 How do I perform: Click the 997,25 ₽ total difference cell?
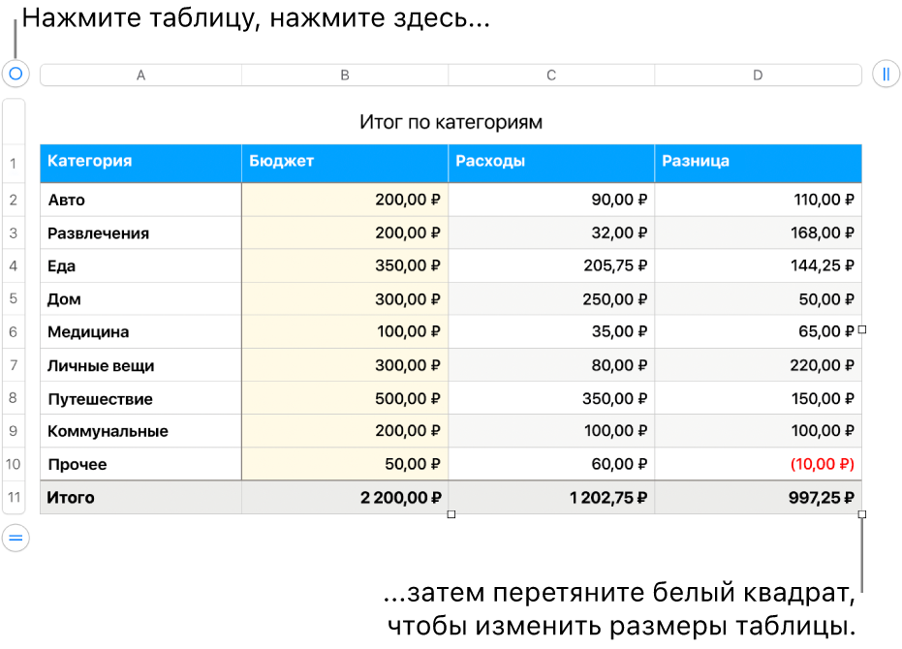(x=759, y=497)
